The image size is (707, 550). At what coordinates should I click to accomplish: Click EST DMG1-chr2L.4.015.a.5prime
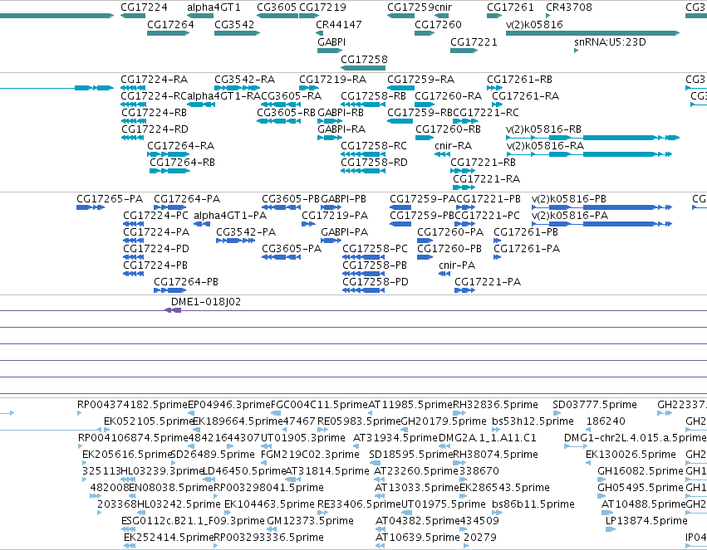coord(576,446)
